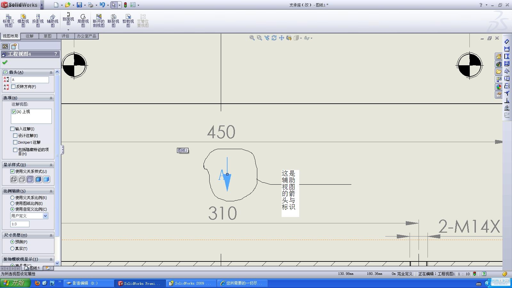
Task: Save the drawing with the floppy disk icon
Action: tap(79, 5)
